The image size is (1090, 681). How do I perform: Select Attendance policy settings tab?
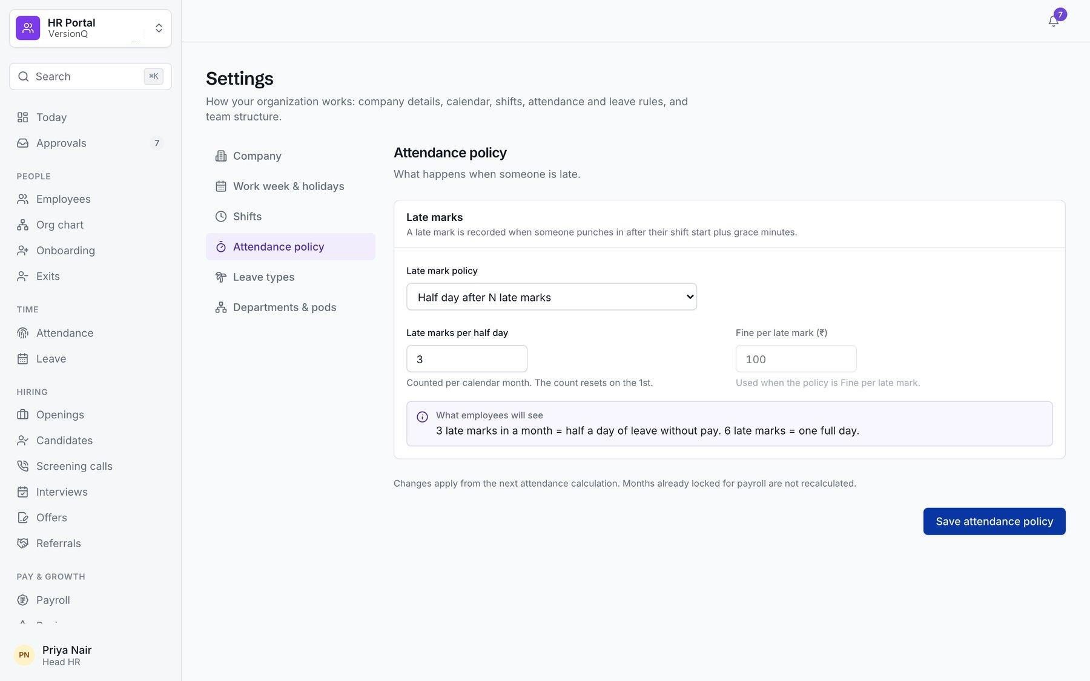coord(291,247)
